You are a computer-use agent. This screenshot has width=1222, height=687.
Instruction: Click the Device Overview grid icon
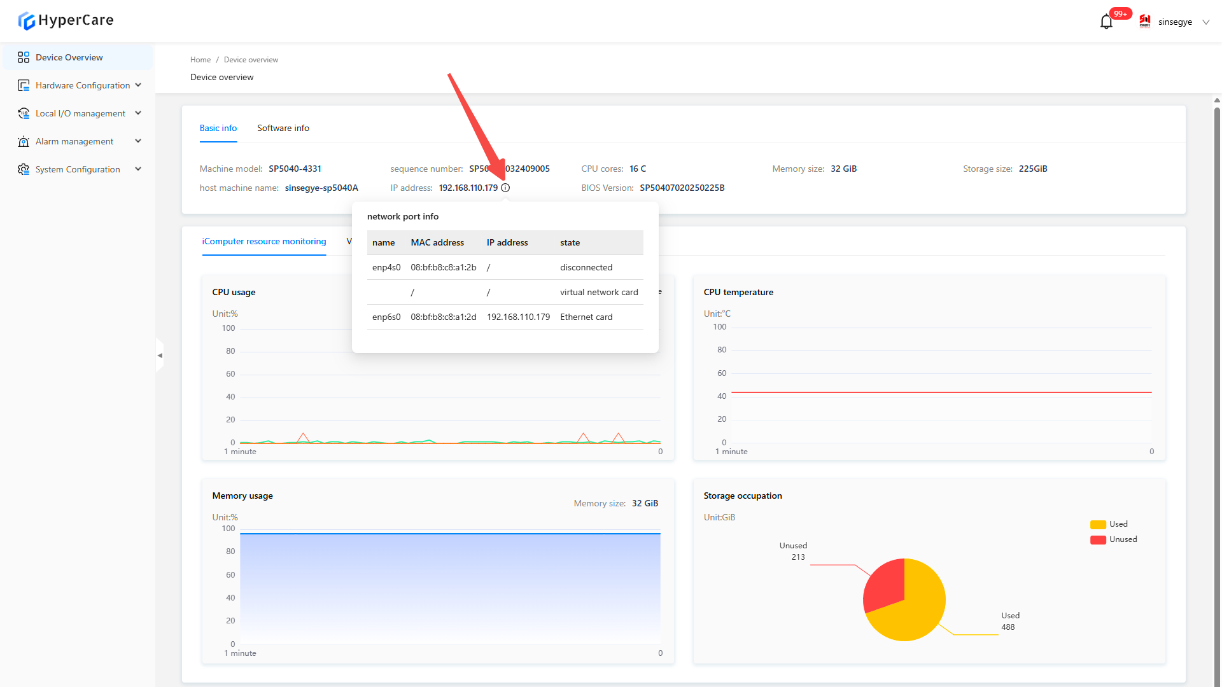point(24,57)
